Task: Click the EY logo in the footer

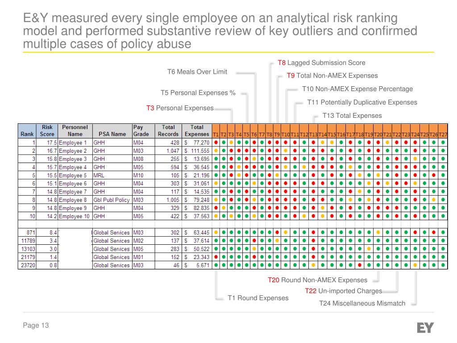Action: pos(425,327)
